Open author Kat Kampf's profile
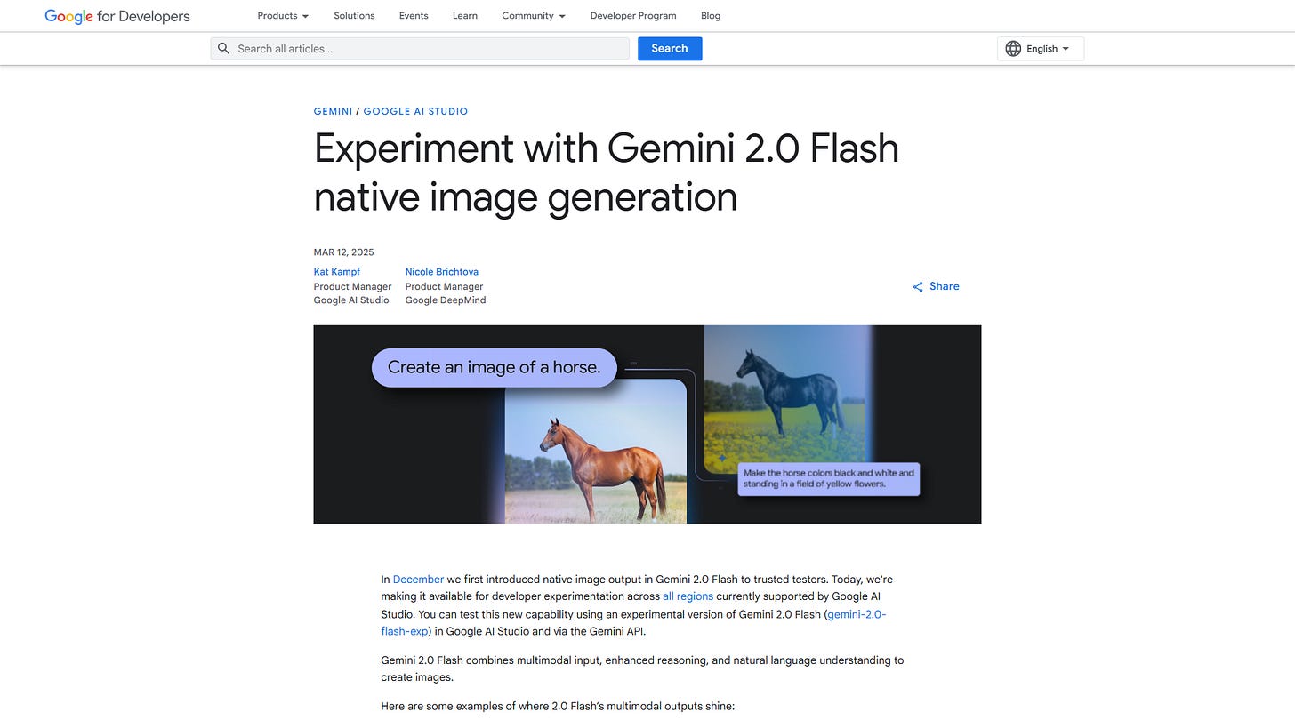Image resolution: width=1295 pixels, height=728 pixels. pyautogui.click(x=337, y=272)
